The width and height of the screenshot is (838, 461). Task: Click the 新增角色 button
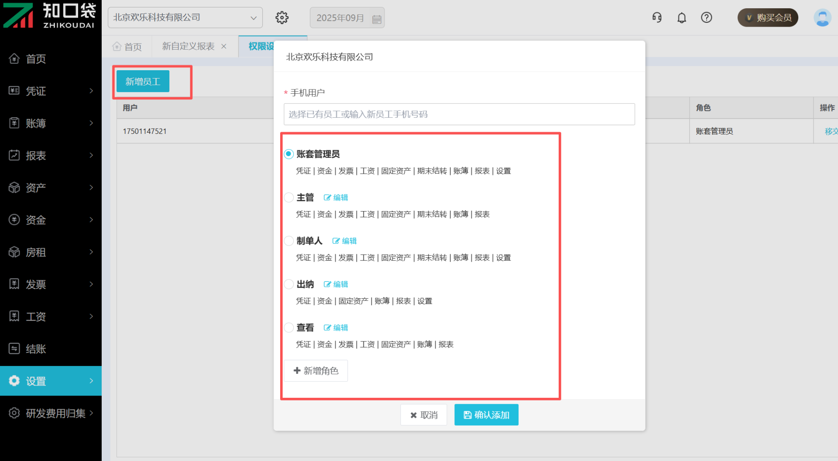point(316,371)
